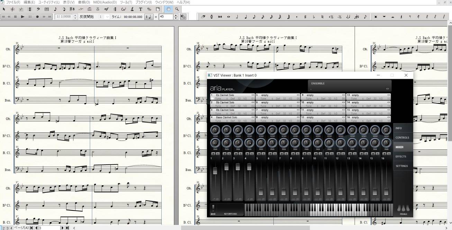Mute channel 1 in Aria mixer
Image resolution: width=452 pixels, height=230 pixels.
click(213, 153)
